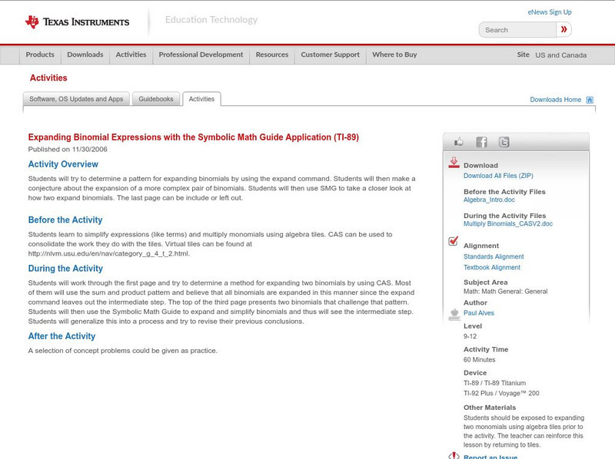615x459 pixels.
Task: Click the Activities page heading
Action: click(x=48, y=78)
